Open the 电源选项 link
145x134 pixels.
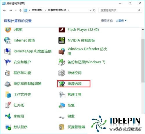[75, 84]
